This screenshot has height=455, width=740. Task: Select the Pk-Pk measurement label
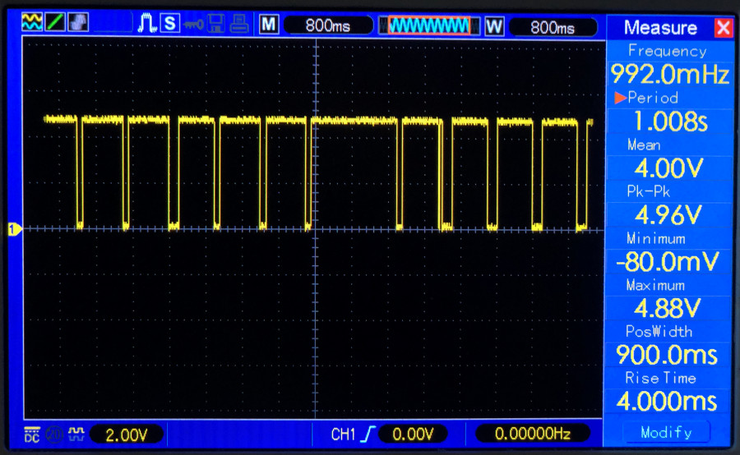(x=649, y=191)
